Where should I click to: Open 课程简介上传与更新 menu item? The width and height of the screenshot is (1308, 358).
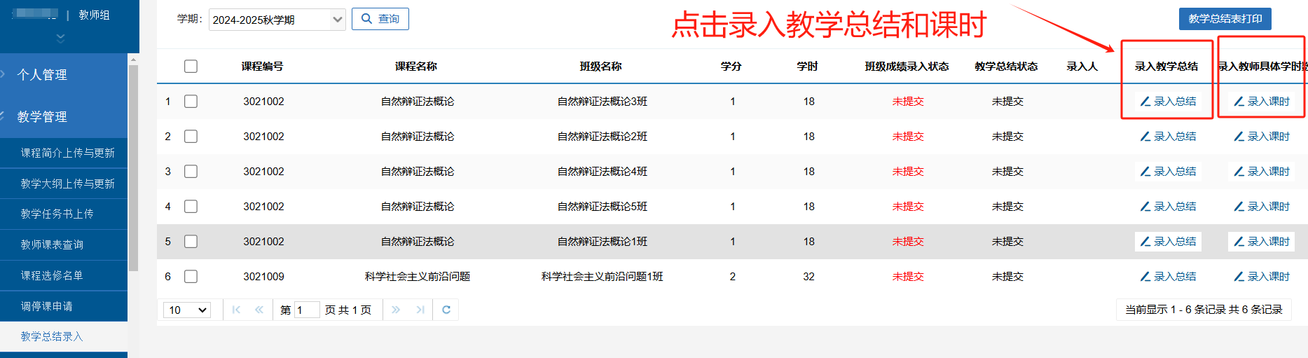64,153
